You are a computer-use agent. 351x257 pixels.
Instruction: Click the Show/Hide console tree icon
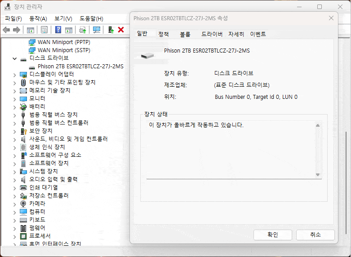pyautogui.click(x=31, y=30)
